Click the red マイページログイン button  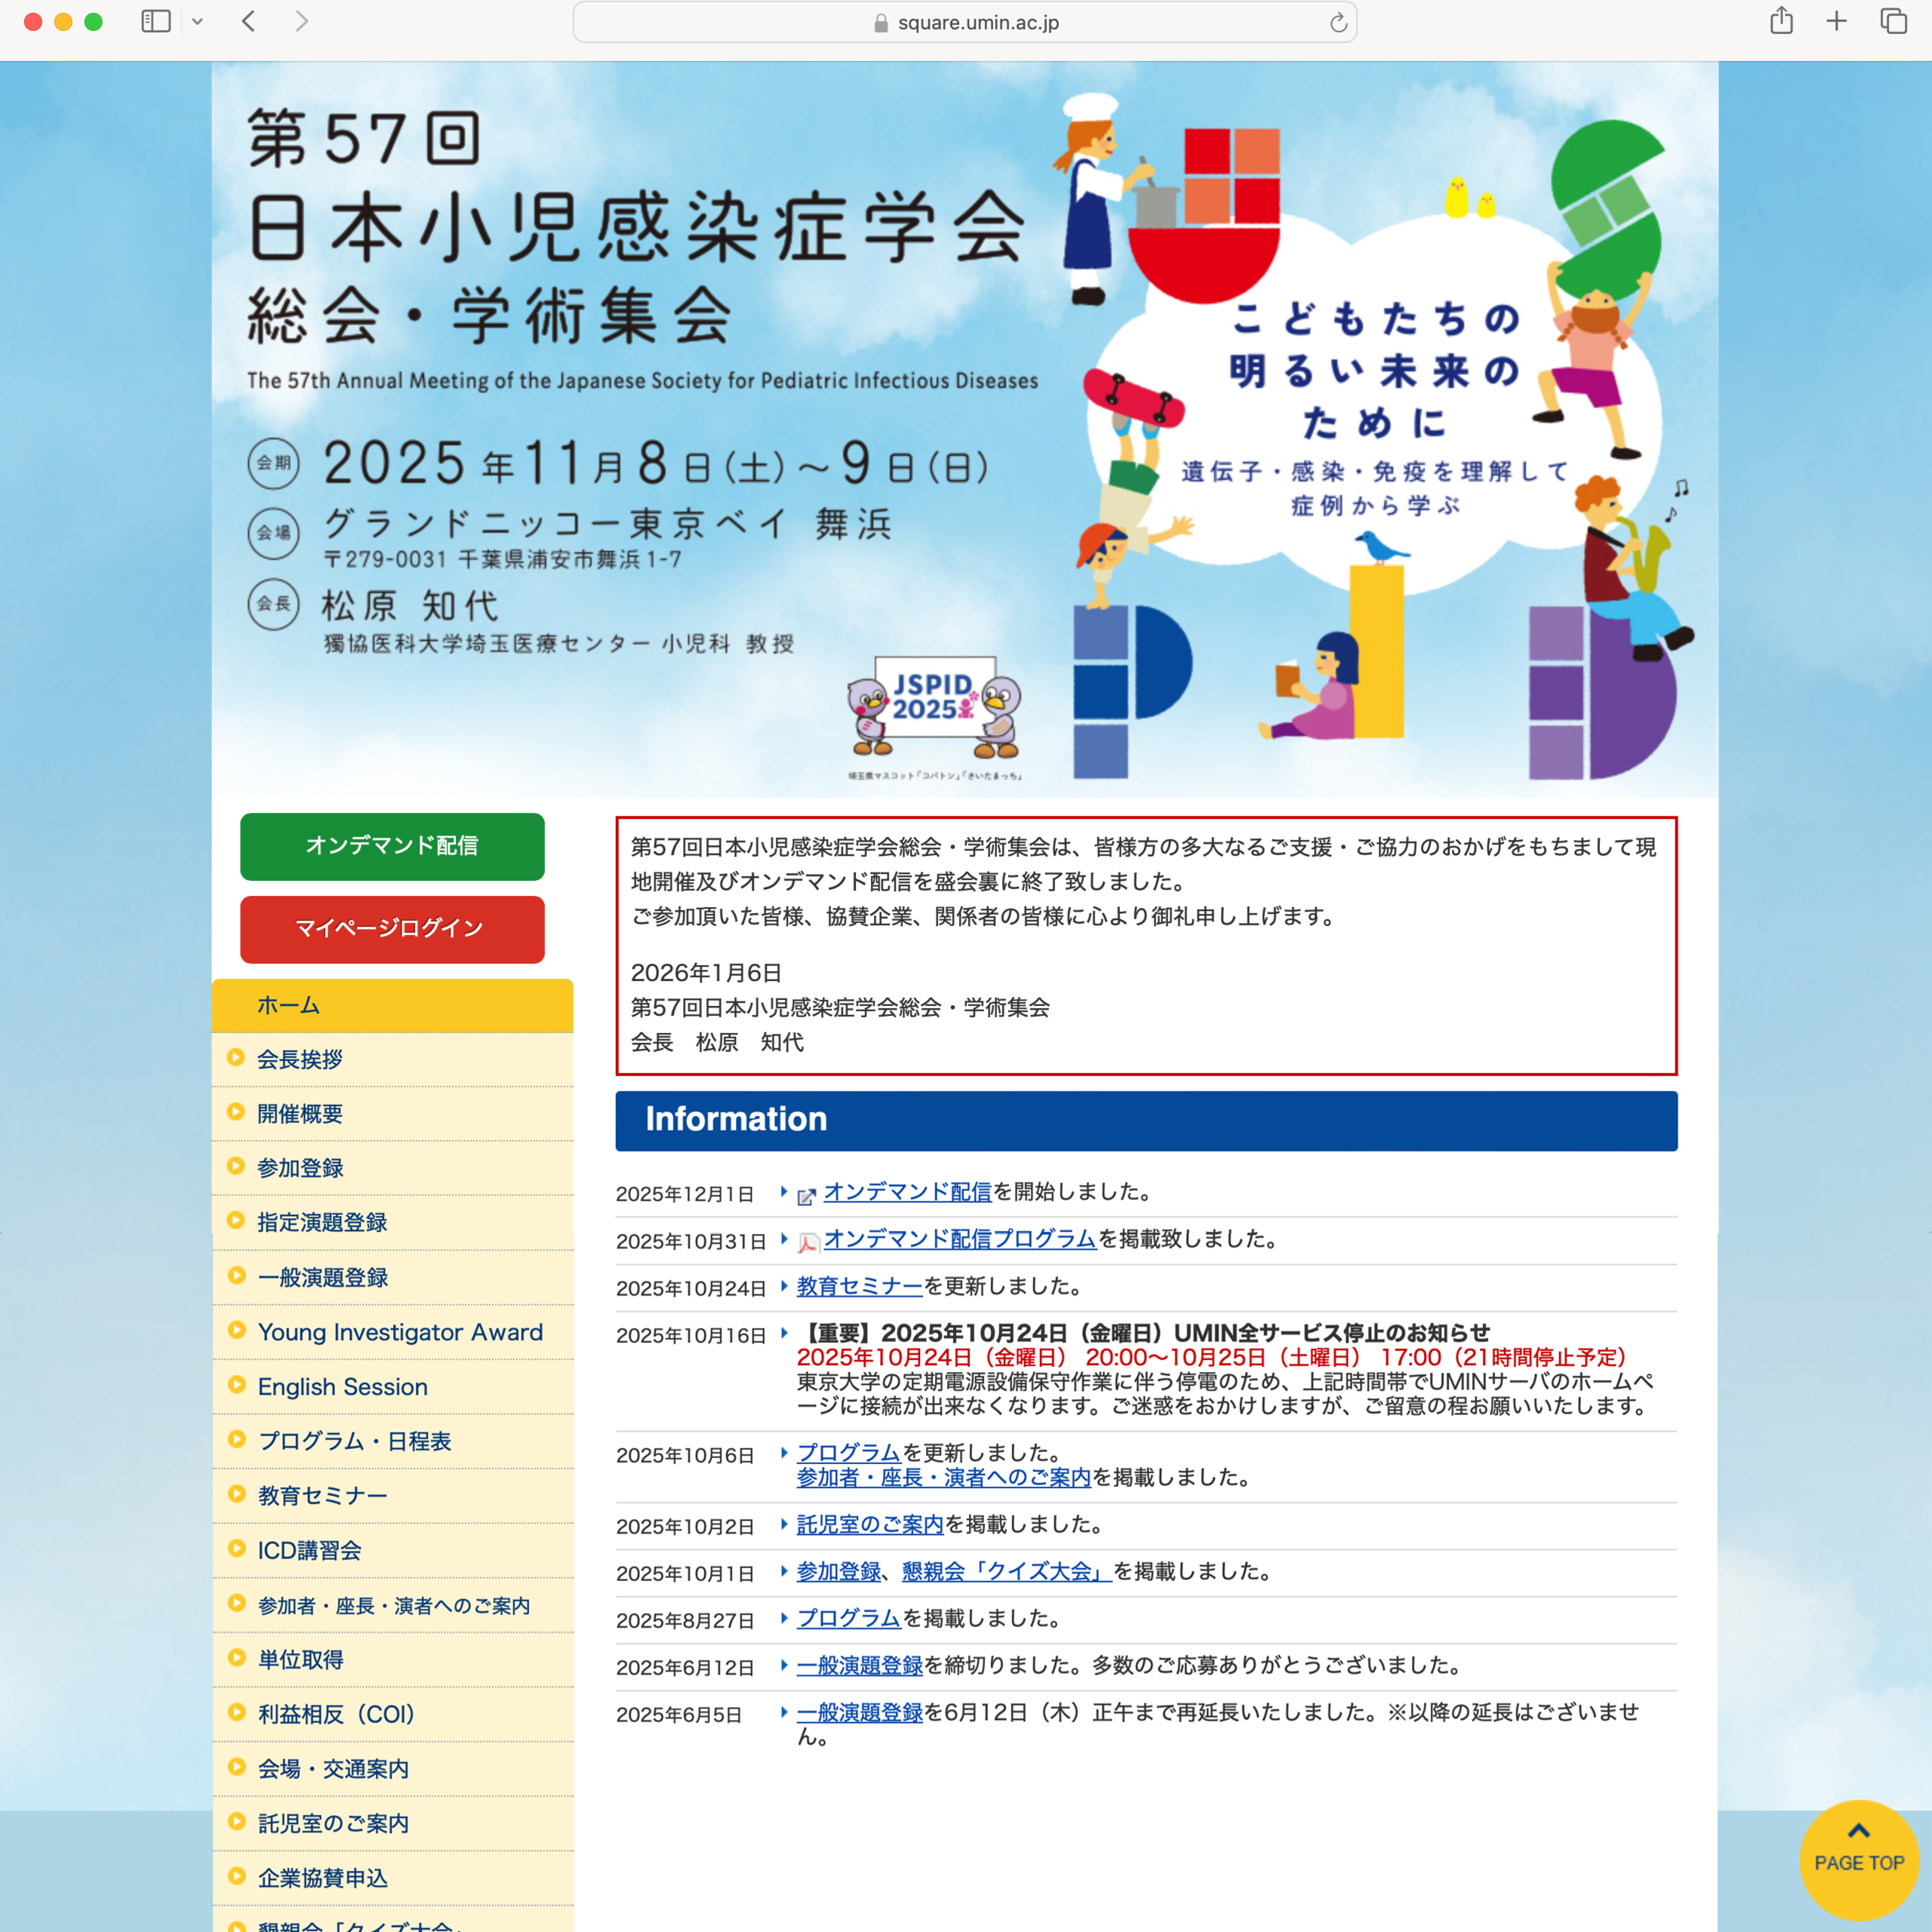pyautogui.click(x=391, y=929)
